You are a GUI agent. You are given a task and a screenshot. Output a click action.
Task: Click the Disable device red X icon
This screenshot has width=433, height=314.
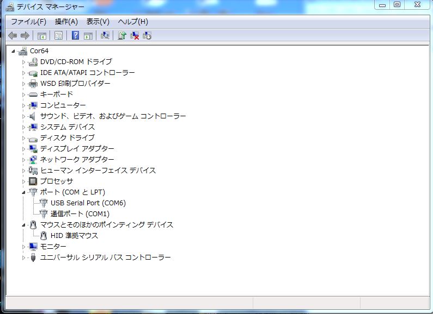[135, 35]
